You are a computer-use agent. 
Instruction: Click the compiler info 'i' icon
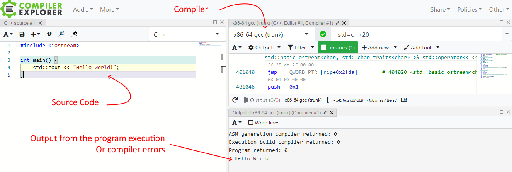click(328, 100)
